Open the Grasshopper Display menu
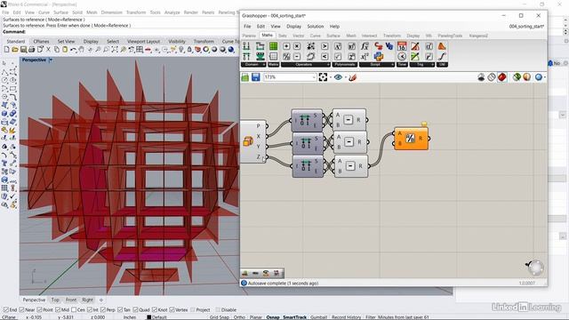 click(293, 27)
